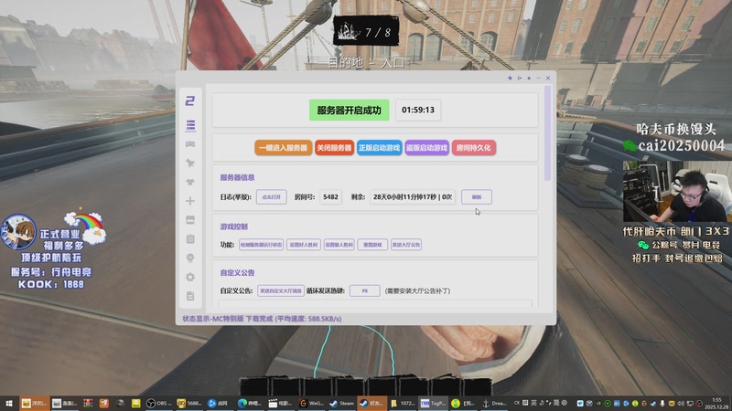Click 检测服务器运行状态 button

click(x=262, y=245)
